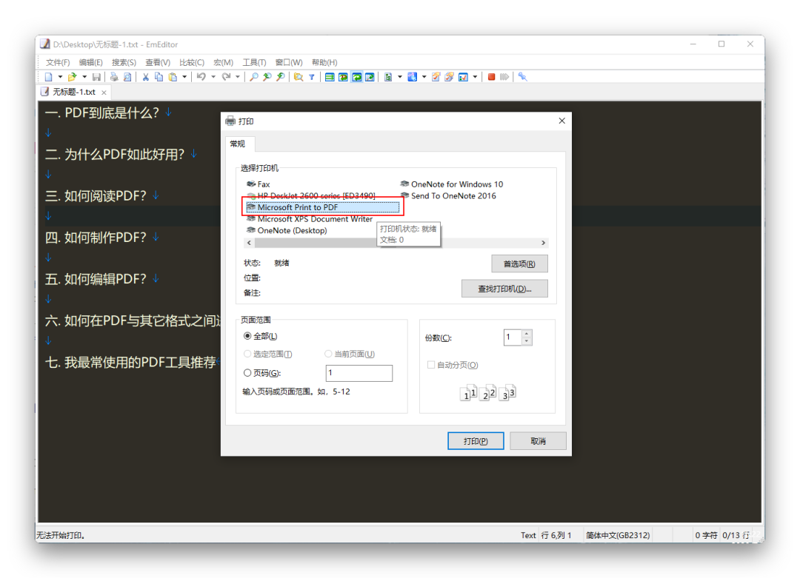Toggle the 自动分页(O) checkbox
Viewport: 800px width, 578px height.
(431, 365)
